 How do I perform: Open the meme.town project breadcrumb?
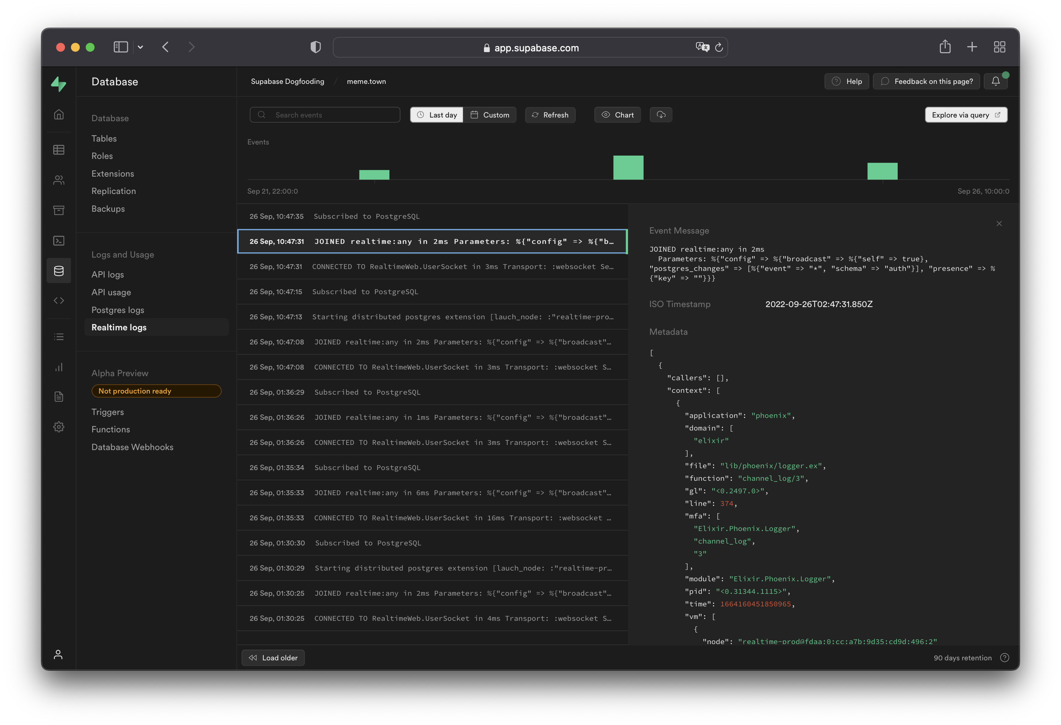[x=366, y=81]
